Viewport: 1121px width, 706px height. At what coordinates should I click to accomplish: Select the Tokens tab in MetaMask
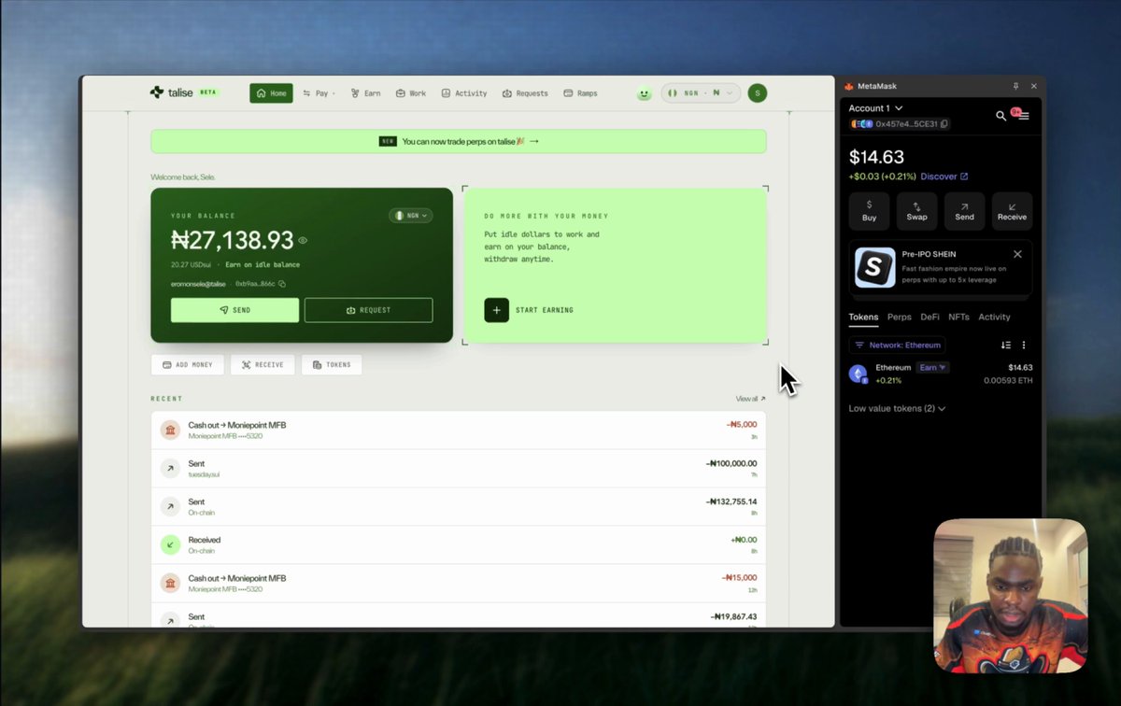point(863,318)
